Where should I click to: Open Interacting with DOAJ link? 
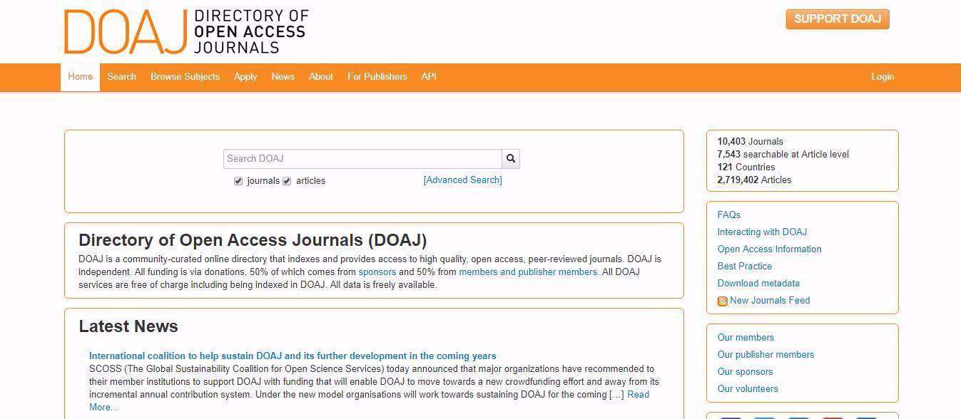pos(762,232)
